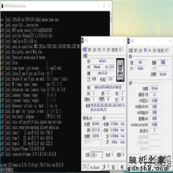
Task: Click the 14 纳米 process technology value
Action: [x=94, y=79]
